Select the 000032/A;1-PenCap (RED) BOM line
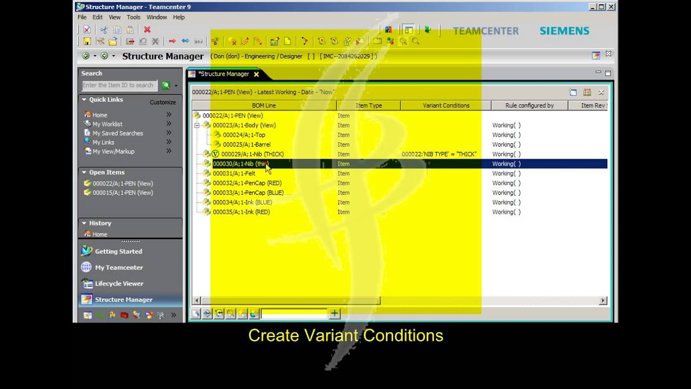The height and width of the screenshot is (389, 691). point(247,183)
